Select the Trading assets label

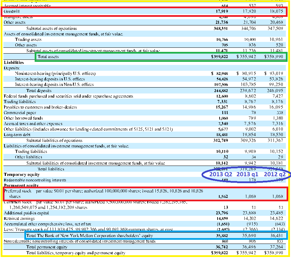(28, 40)
